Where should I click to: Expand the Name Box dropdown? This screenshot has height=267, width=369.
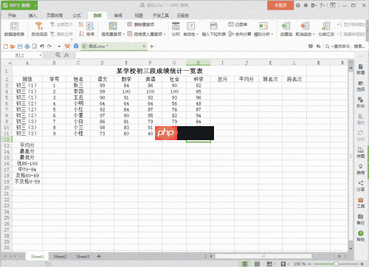click(40, 55)
